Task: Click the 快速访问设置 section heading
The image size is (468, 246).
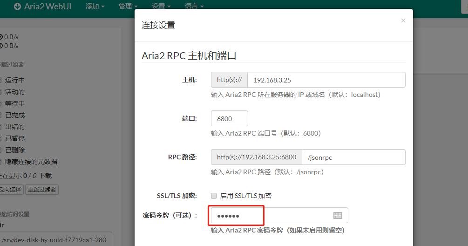Action: point(14,214)
